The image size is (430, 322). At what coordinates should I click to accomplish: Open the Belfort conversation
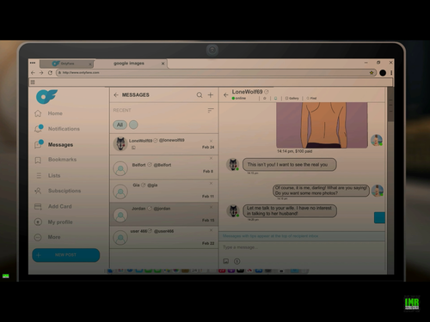click(x=164, y=167)
